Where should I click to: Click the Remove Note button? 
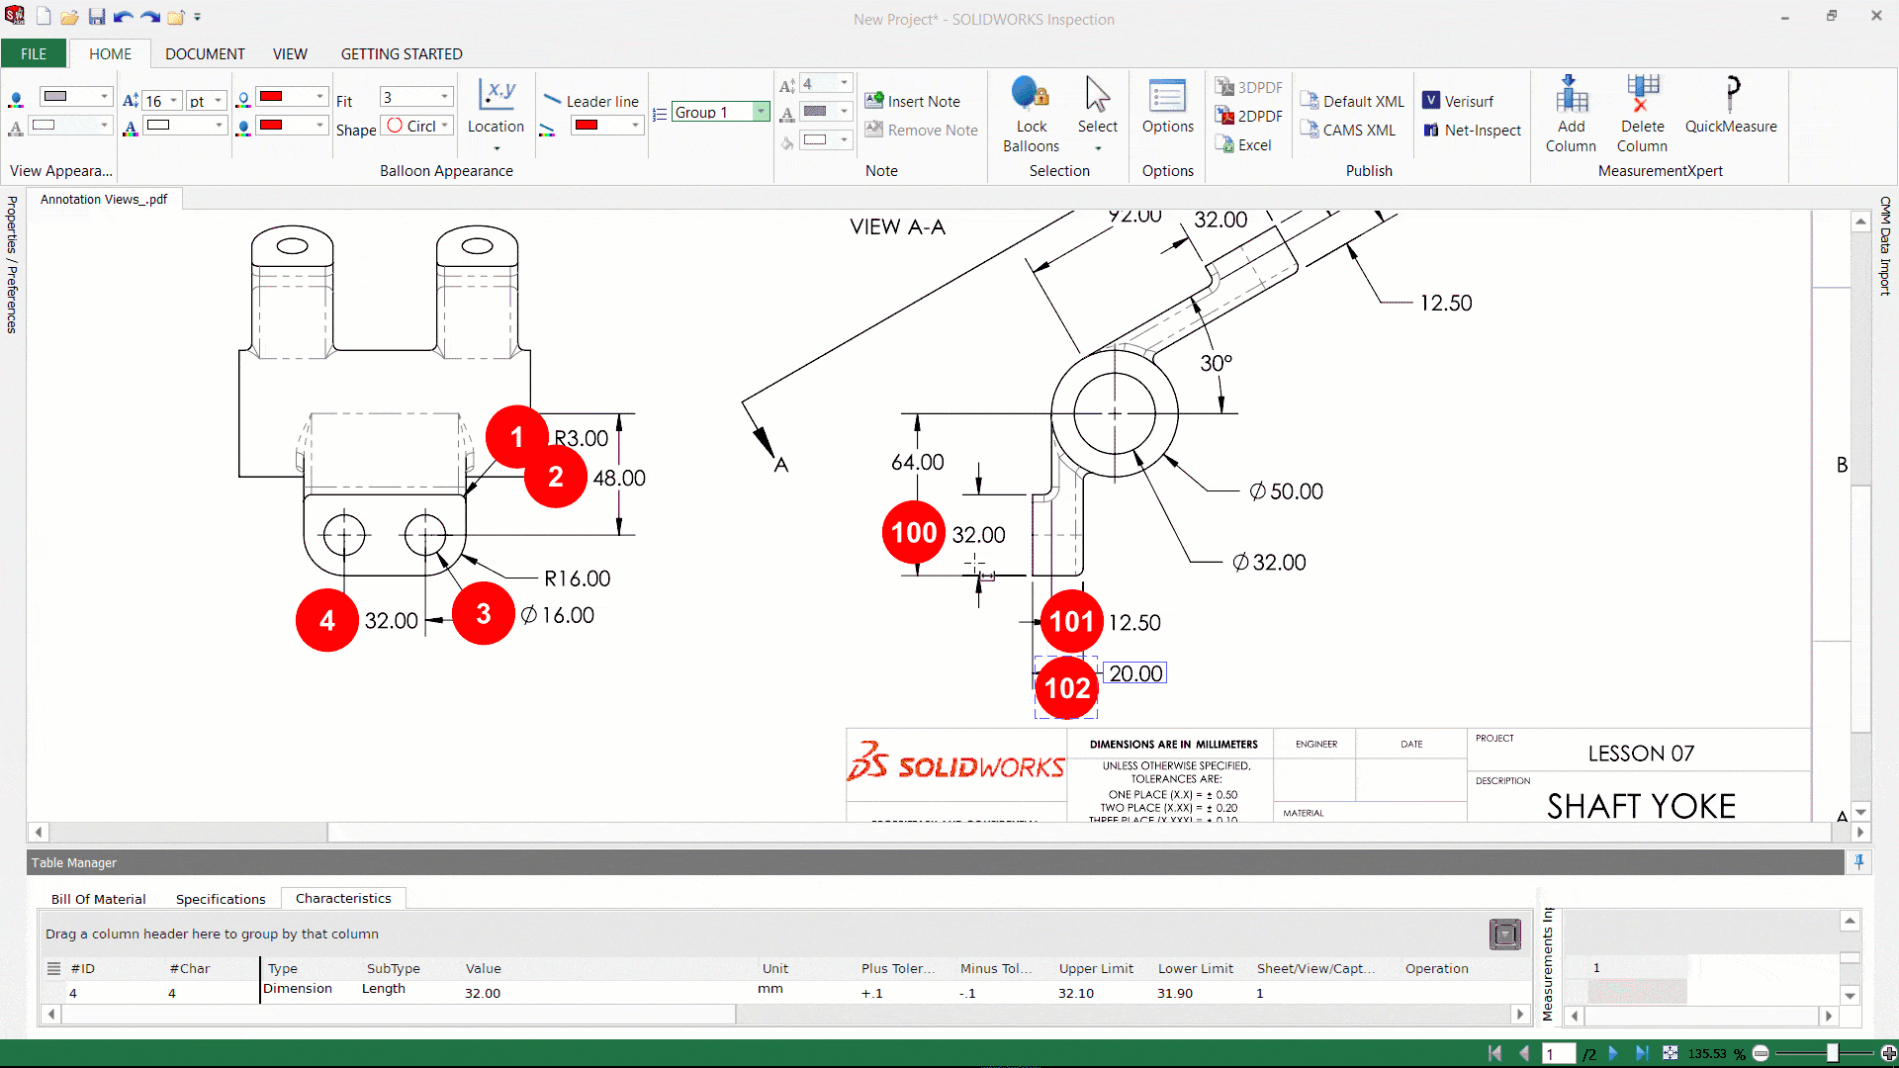pos(921,130)
